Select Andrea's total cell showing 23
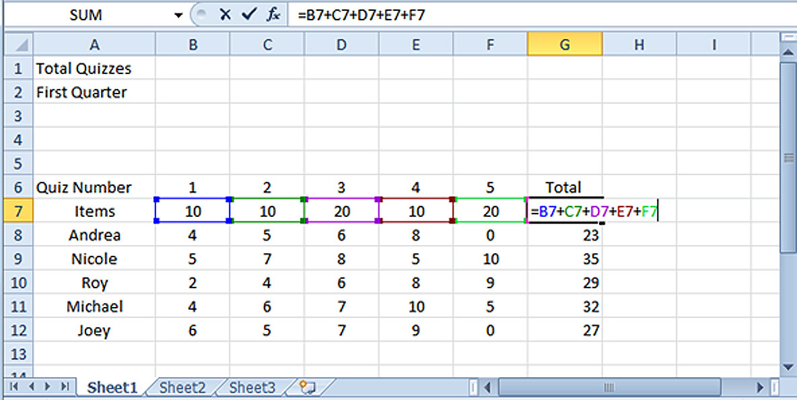The width and height of the screenshot is (797, 400). 564,236
